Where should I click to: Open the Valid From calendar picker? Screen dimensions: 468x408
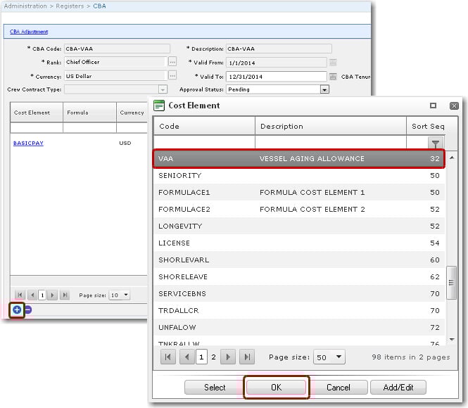point(333,63)
